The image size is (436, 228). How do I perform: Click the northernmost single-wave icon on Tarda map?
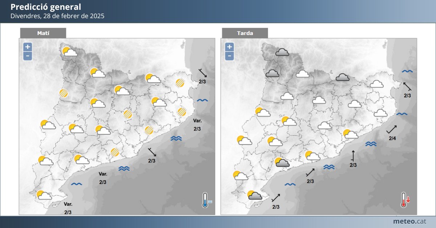(x=407, y=71)
